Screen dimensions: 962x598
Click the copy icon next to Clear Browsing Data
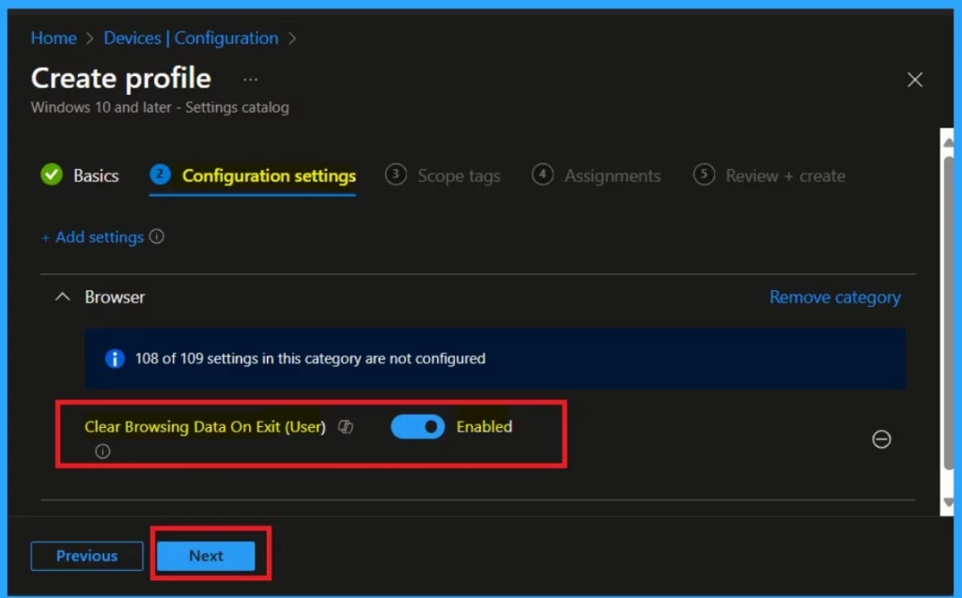[x=346, y=427]
